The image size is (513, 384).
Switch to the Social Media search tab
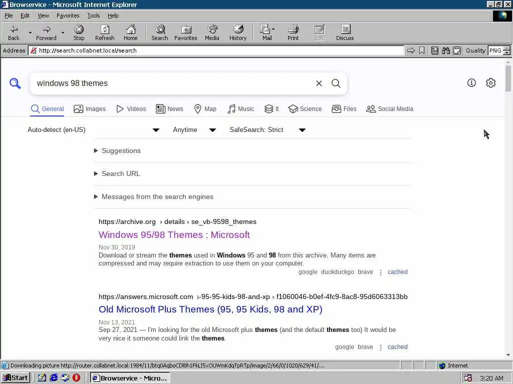pos(390,108)
